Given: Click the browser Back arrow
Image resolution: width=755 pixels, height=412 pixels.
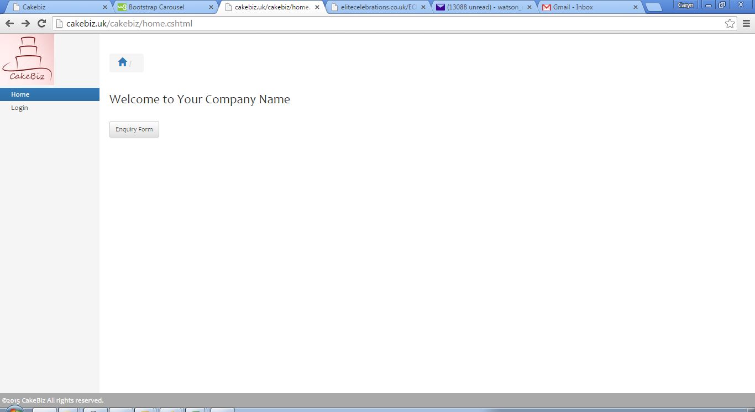Looking at the screenshot, I should point(9,23).
